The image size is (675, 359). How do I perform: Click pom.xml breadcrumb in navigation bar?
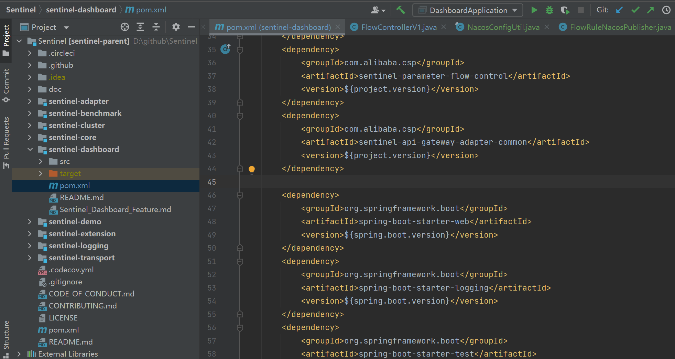pos(146,10)
